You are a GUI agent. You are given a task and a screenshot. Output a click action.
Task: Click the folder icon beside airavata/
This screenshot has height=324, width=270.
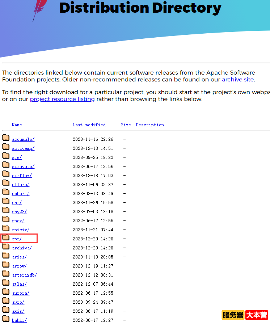tap(6, 165)
